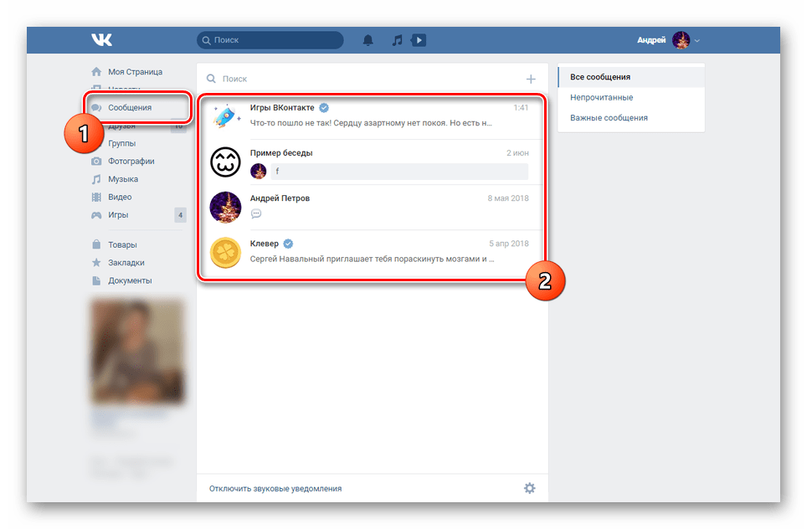807x529 pixels.
Task: Click the Андрей profile avatar in header
Action: click(x=681, y=40)
